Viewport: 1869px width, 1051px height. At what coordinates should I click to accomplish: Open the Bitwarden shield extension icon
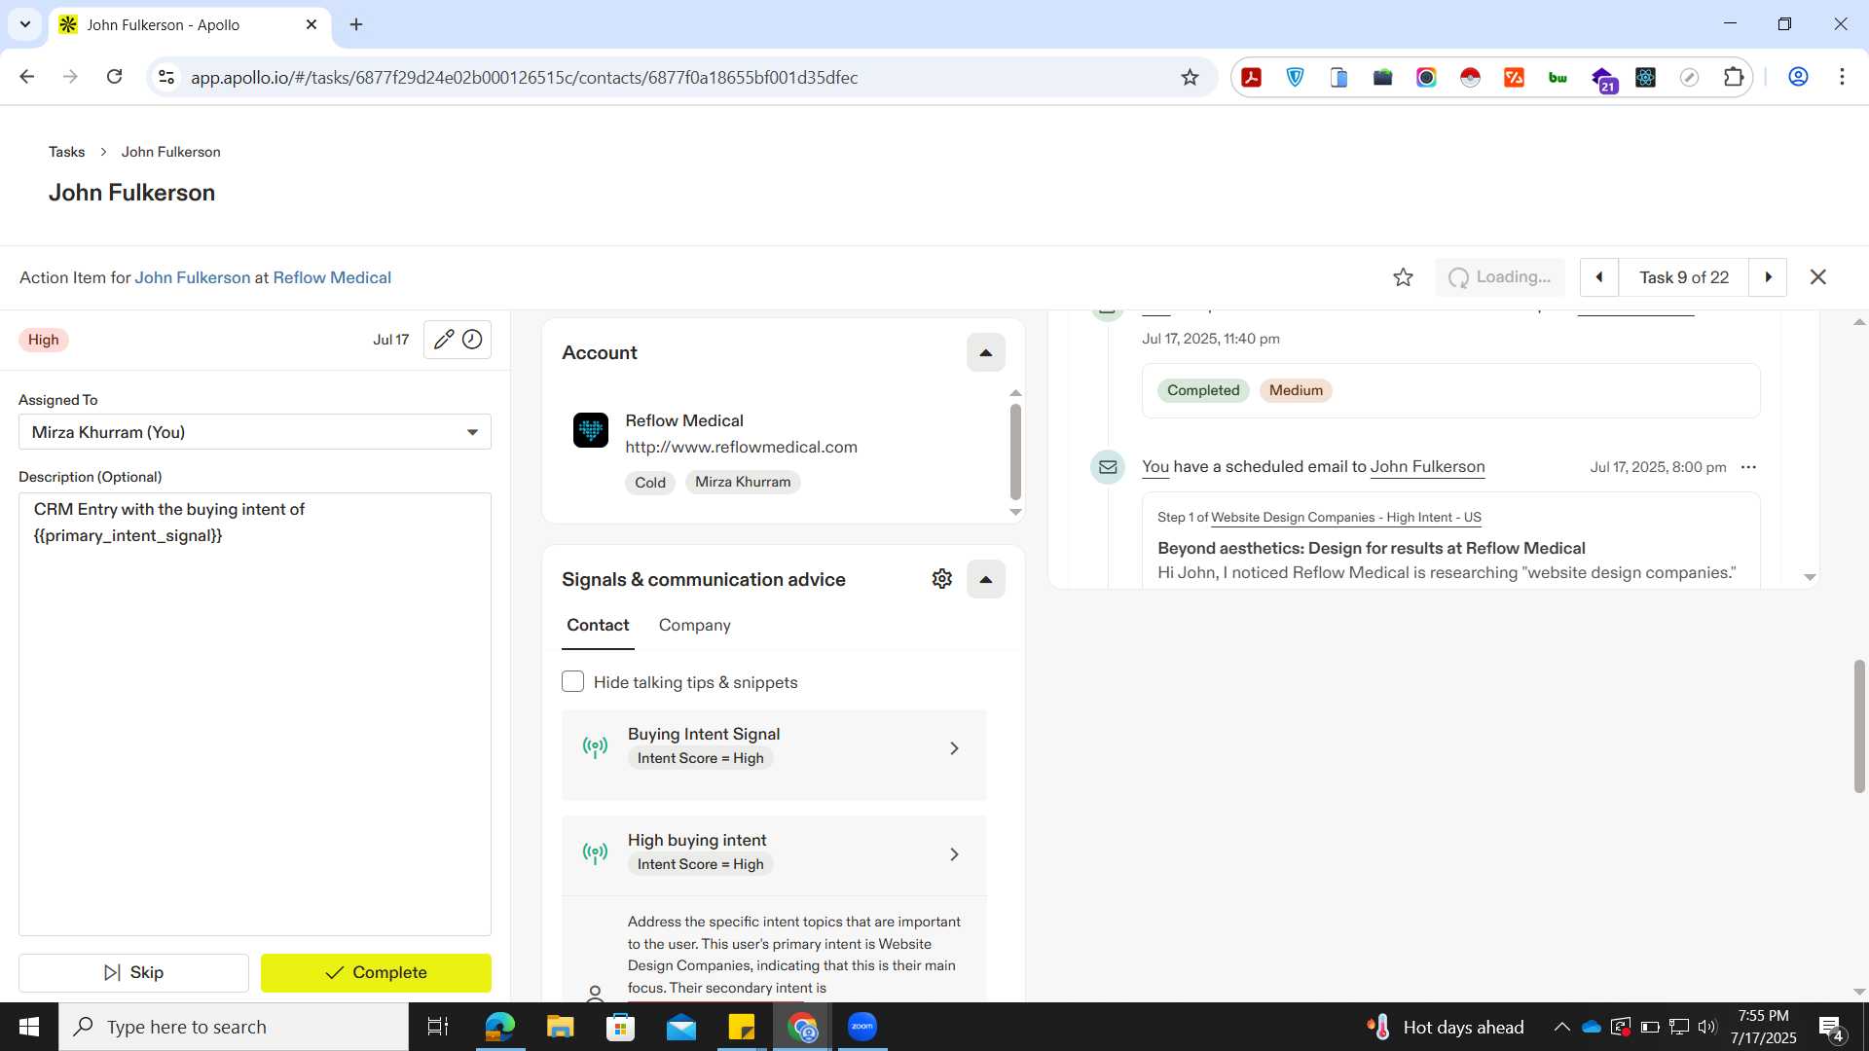[1296, 77]
